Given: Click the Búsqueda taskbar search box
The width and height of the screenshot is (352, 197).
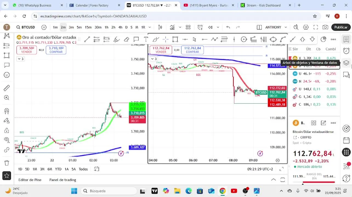Looking at the screenshot, I should 109,191.
